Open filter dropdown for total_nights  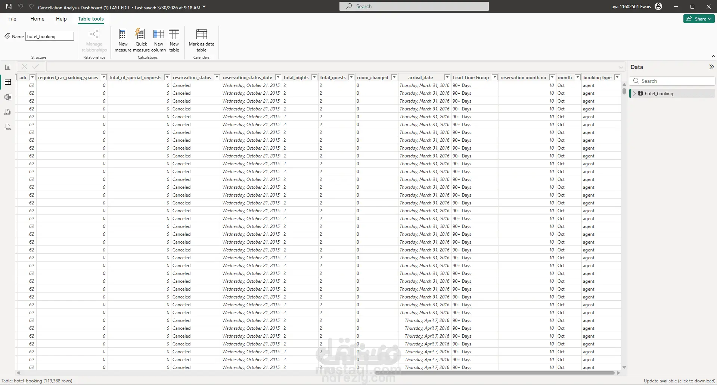[x=314, y=77]
